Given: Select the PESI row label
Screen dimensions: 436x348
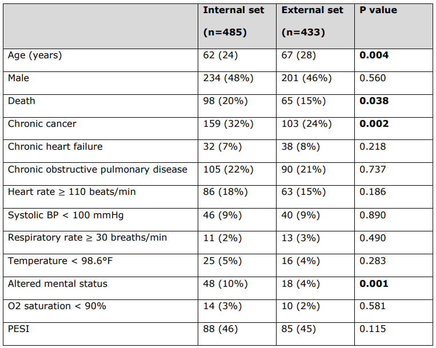Looking at the screenshot, I should (19, 329).
